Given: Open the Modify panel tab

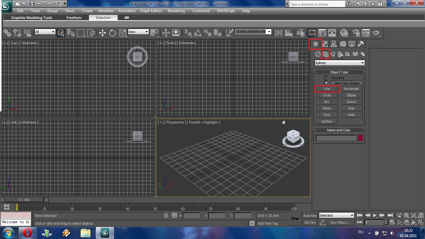Looking at the screenshot, I should [325, 44].
